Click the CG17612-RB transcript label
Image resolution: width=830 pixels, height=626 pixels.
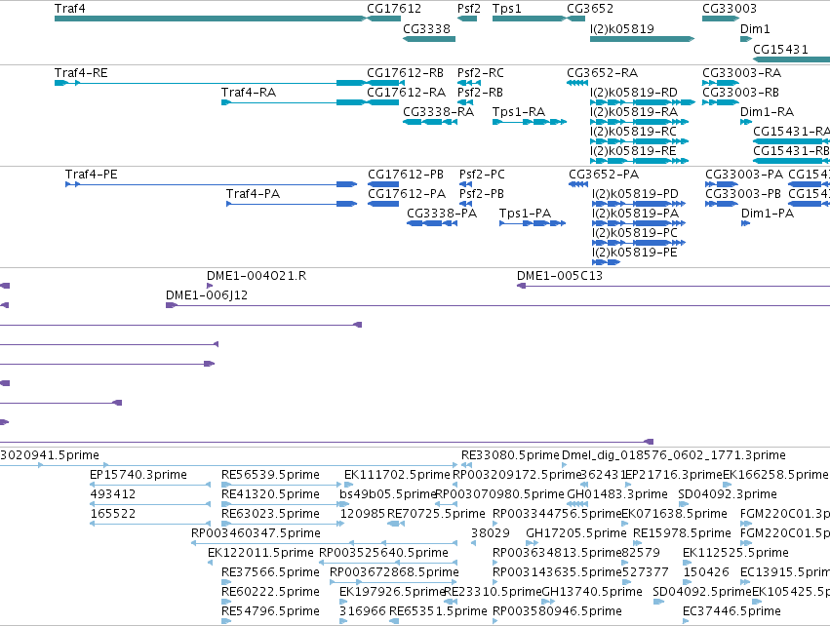click(405, 72)
